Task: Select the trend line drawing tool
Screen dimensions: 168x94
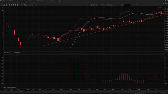Action: pyautogui.click(x=114, y=5)
